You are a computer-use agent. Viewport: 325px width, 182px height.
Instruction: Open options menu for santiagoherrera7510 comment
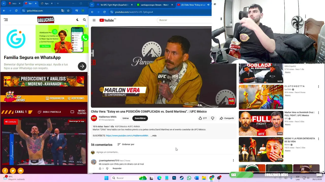(233, 160)
